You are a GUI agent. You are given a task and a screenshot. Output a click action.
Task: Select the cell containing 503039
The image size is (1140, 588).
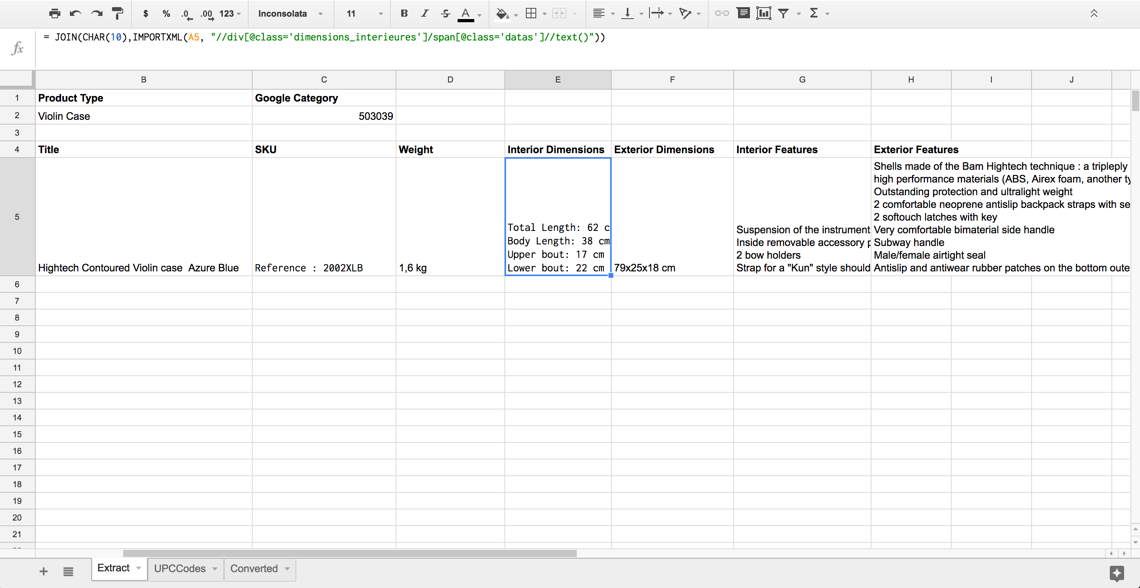click(324, 116)
